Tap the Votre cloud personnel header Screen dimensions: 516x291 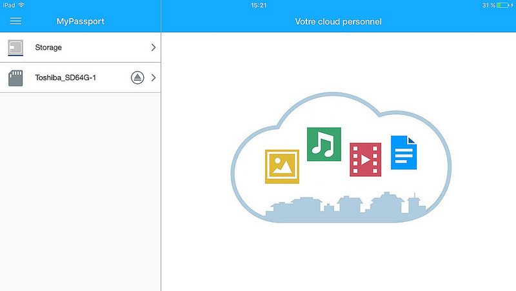point(338,22)
